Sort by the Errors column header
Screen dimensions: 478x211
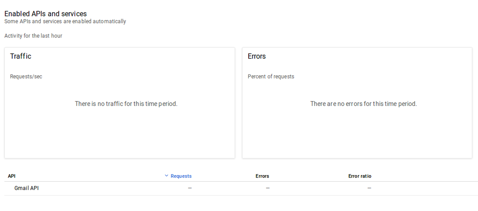(262, 176)
